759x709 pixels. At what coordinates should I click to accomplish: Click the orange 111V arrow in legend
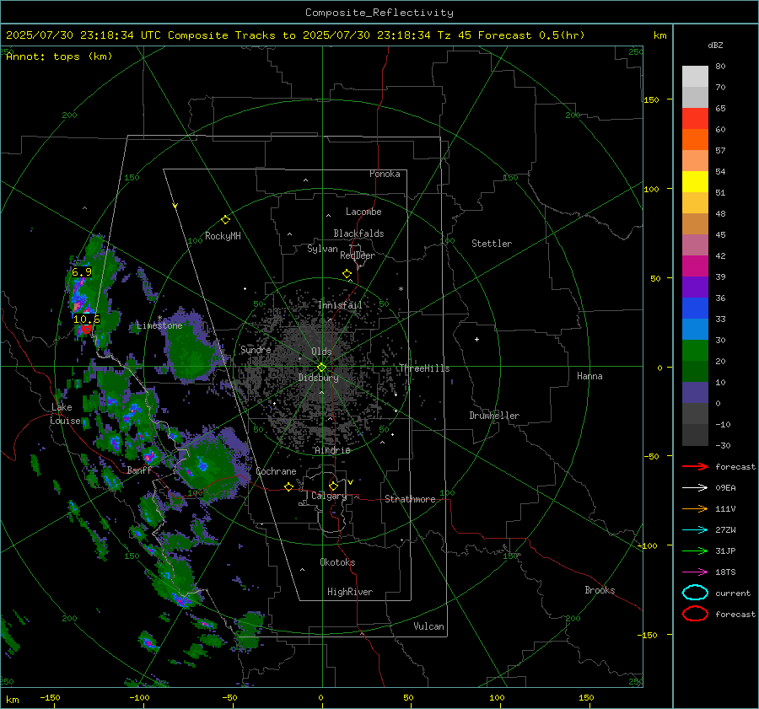[x=695, y=508]
